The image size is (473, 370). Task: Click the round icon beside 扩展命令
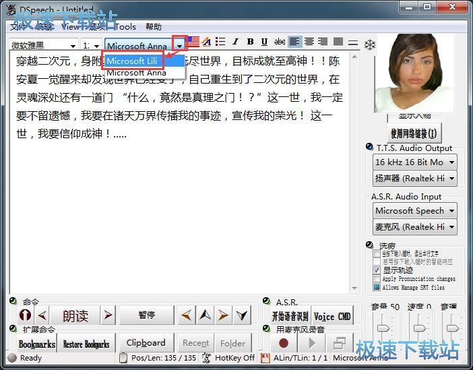pyautogui.click(x=13, y=328)
